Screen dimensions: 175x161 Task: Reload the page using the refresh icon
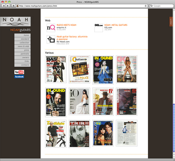(x=146, y=6)
